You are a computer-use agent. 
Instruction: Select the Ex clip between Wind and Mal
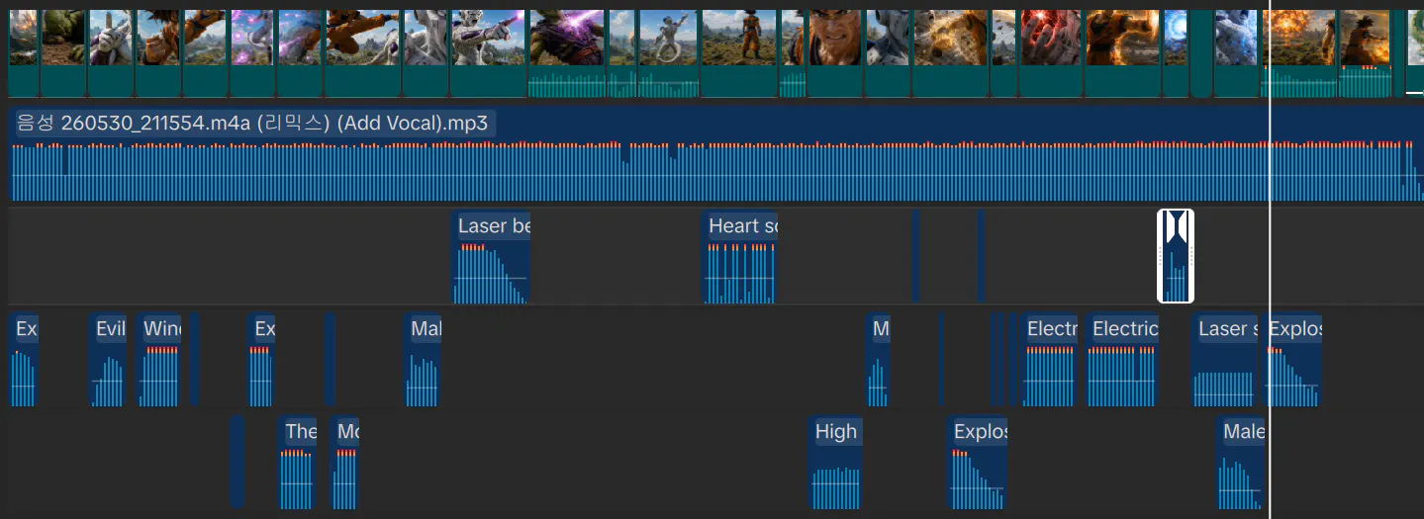click(x=261, y=360)
